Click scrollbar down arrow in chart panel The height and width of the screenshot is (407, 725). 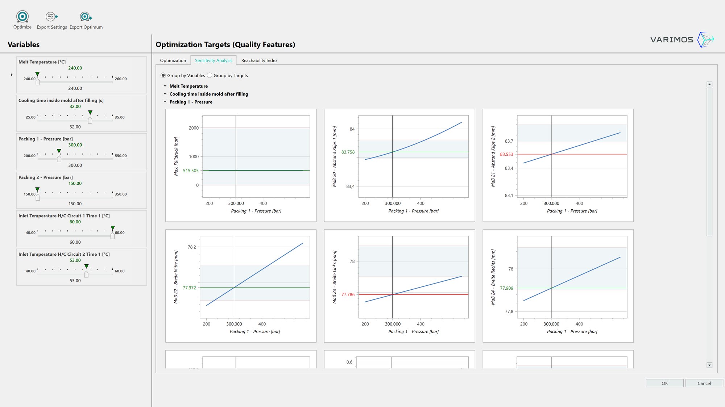[x=709, y=365]
